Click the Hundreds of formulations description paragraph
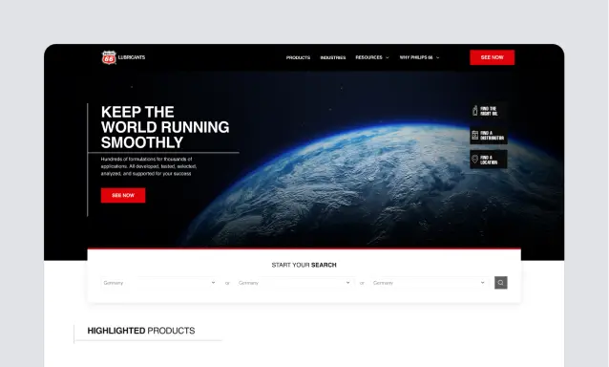Screen dimensions: 609x367 (x=149, y=166)
